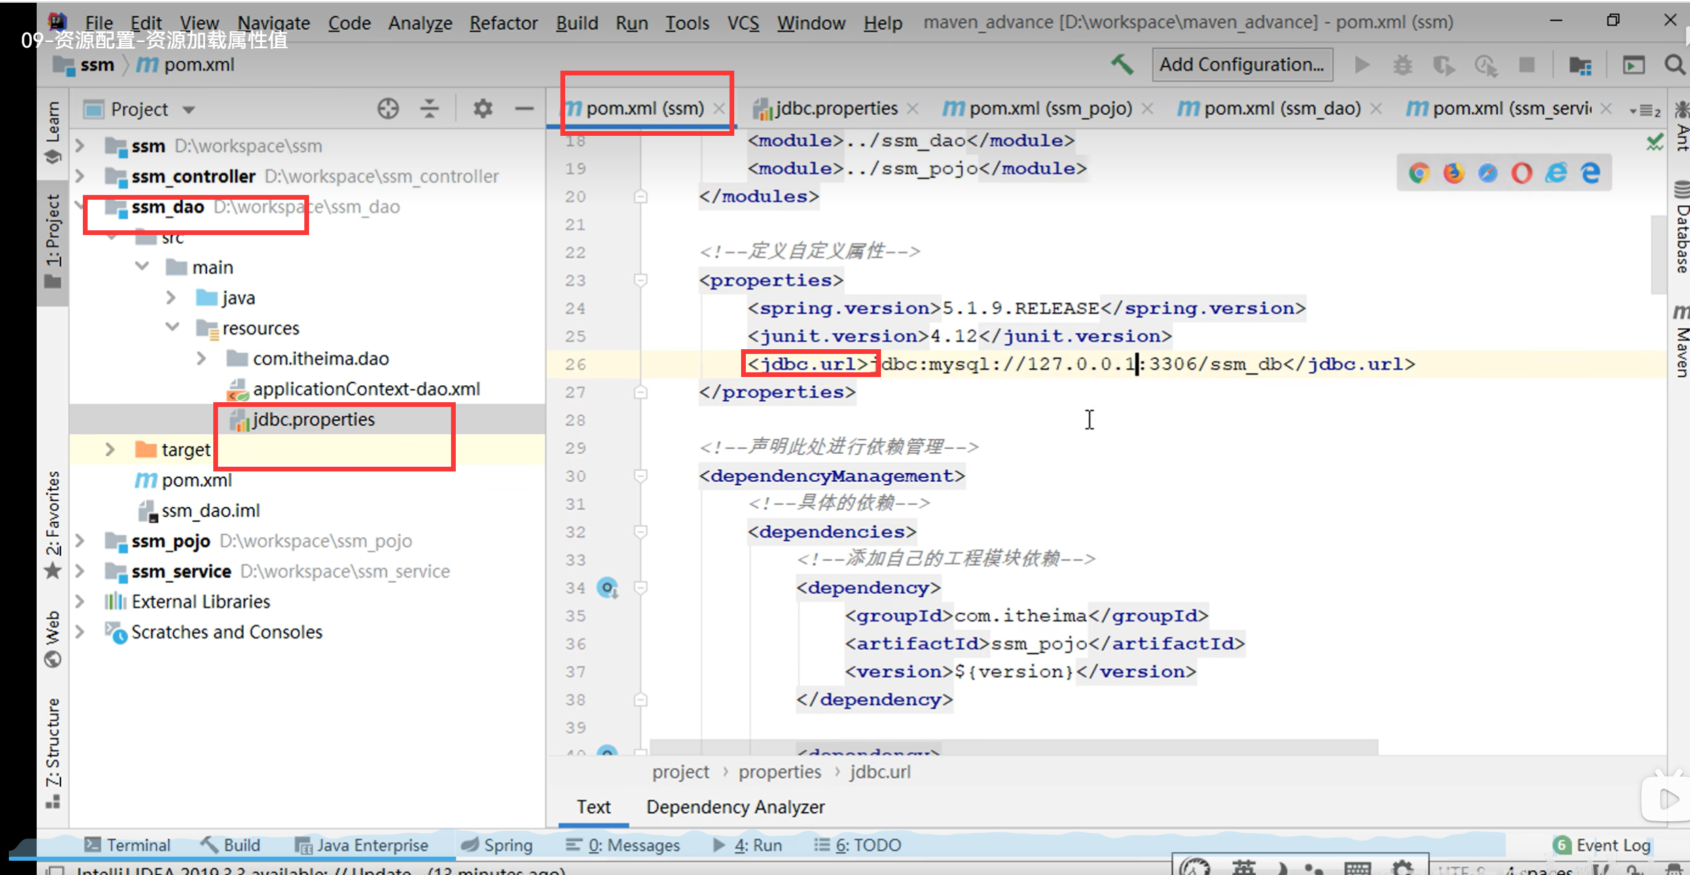
Task: Expand the target folder
Action: (110, 450)
